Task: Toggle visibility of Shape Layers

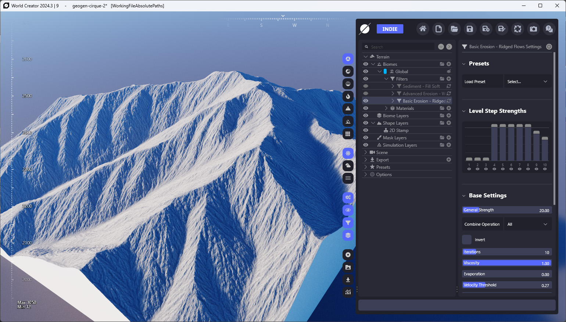Action: pyautogui.click(x=366, y=123)
